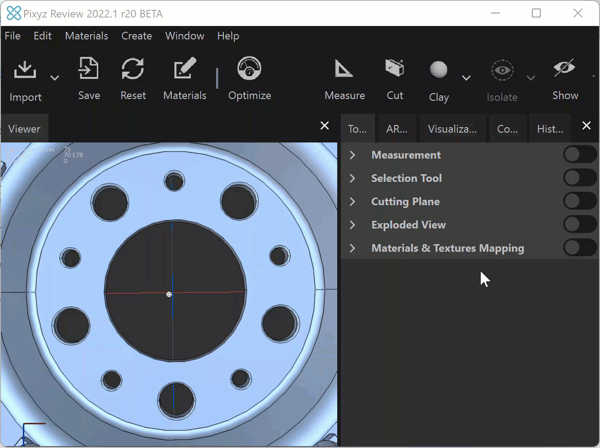Screen dimensions: 600x448
Task: Select the Viewer tab
Action: [x=24, y=129]
